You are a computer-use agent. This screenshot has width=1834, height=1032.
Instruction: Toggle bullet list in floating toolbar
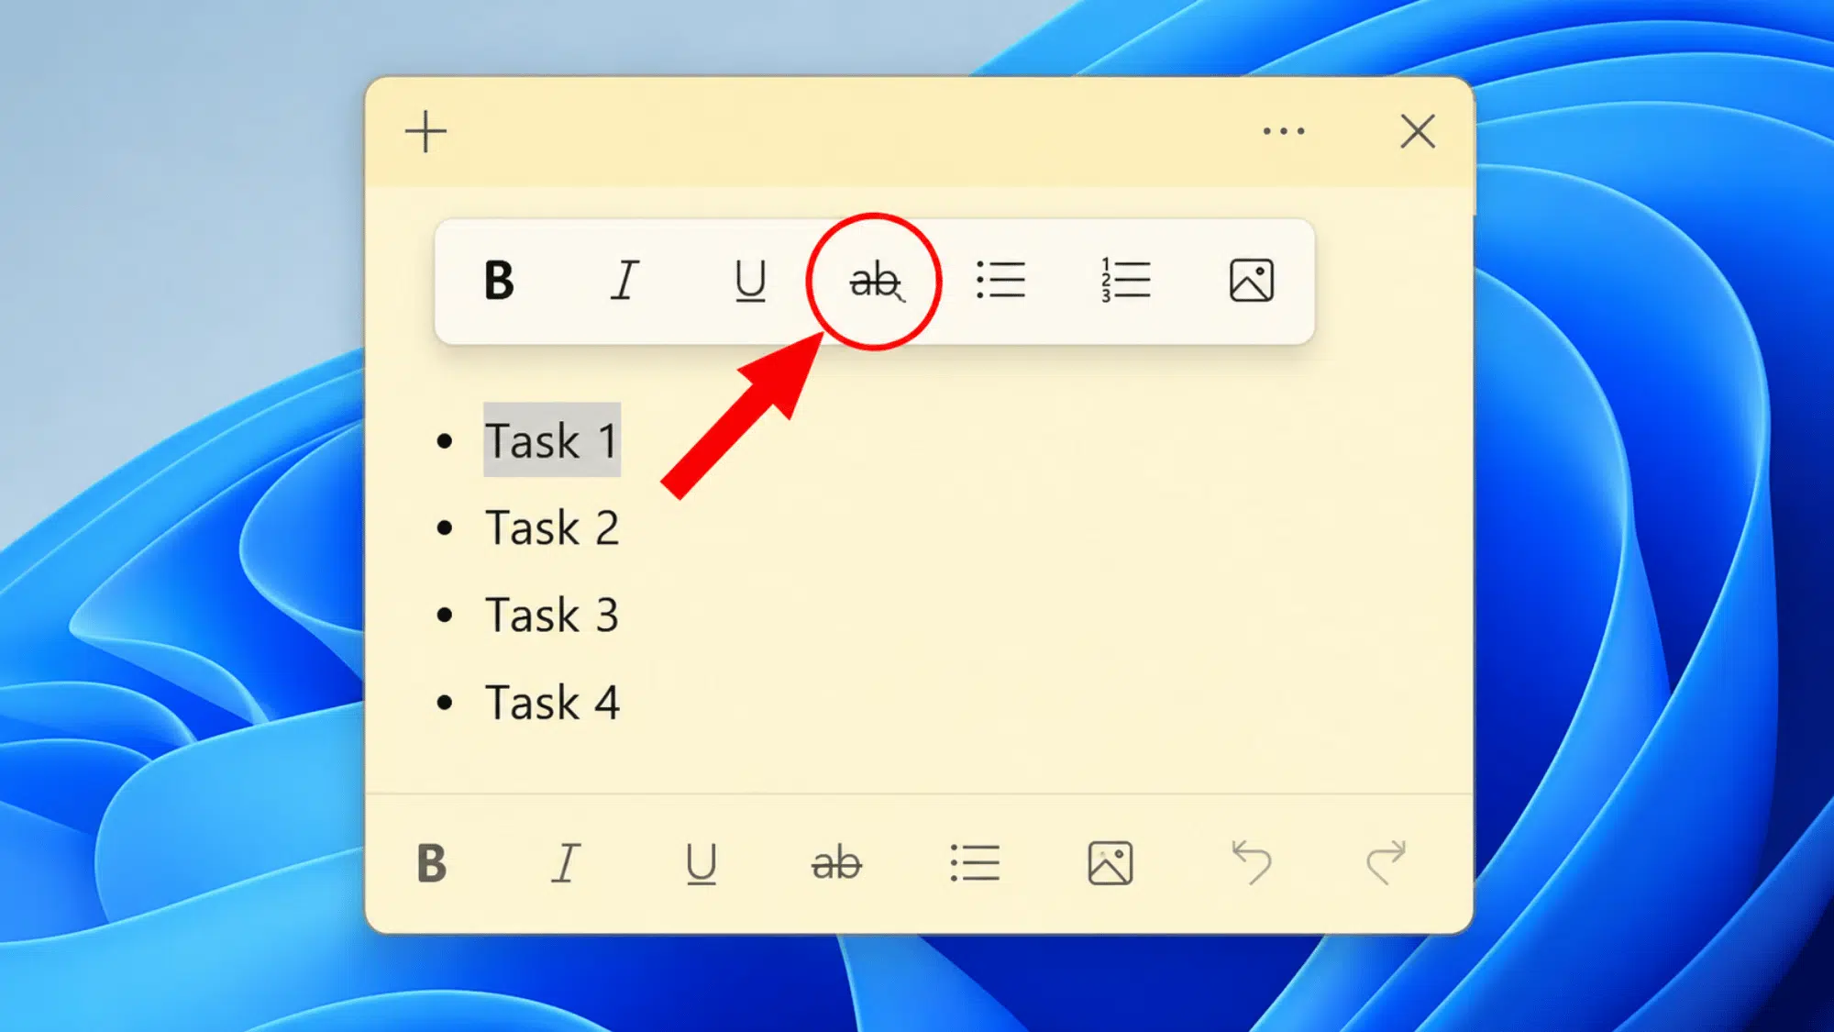[x=1000, y=281]
